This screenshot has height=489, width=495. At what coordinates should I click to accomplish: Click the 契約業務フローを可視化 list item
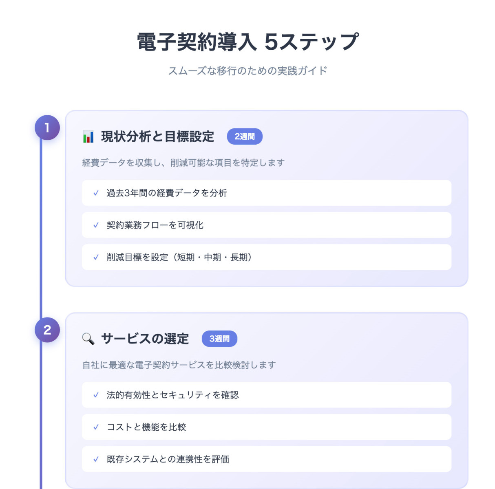pyautogui.click(x=155, y=225)
